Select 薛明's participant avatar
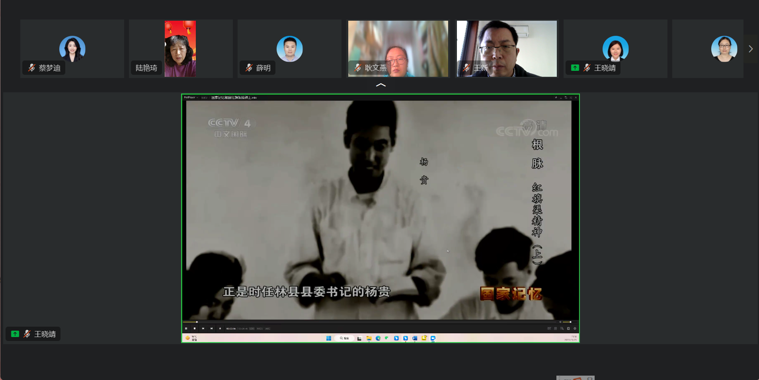 (290, 49)
